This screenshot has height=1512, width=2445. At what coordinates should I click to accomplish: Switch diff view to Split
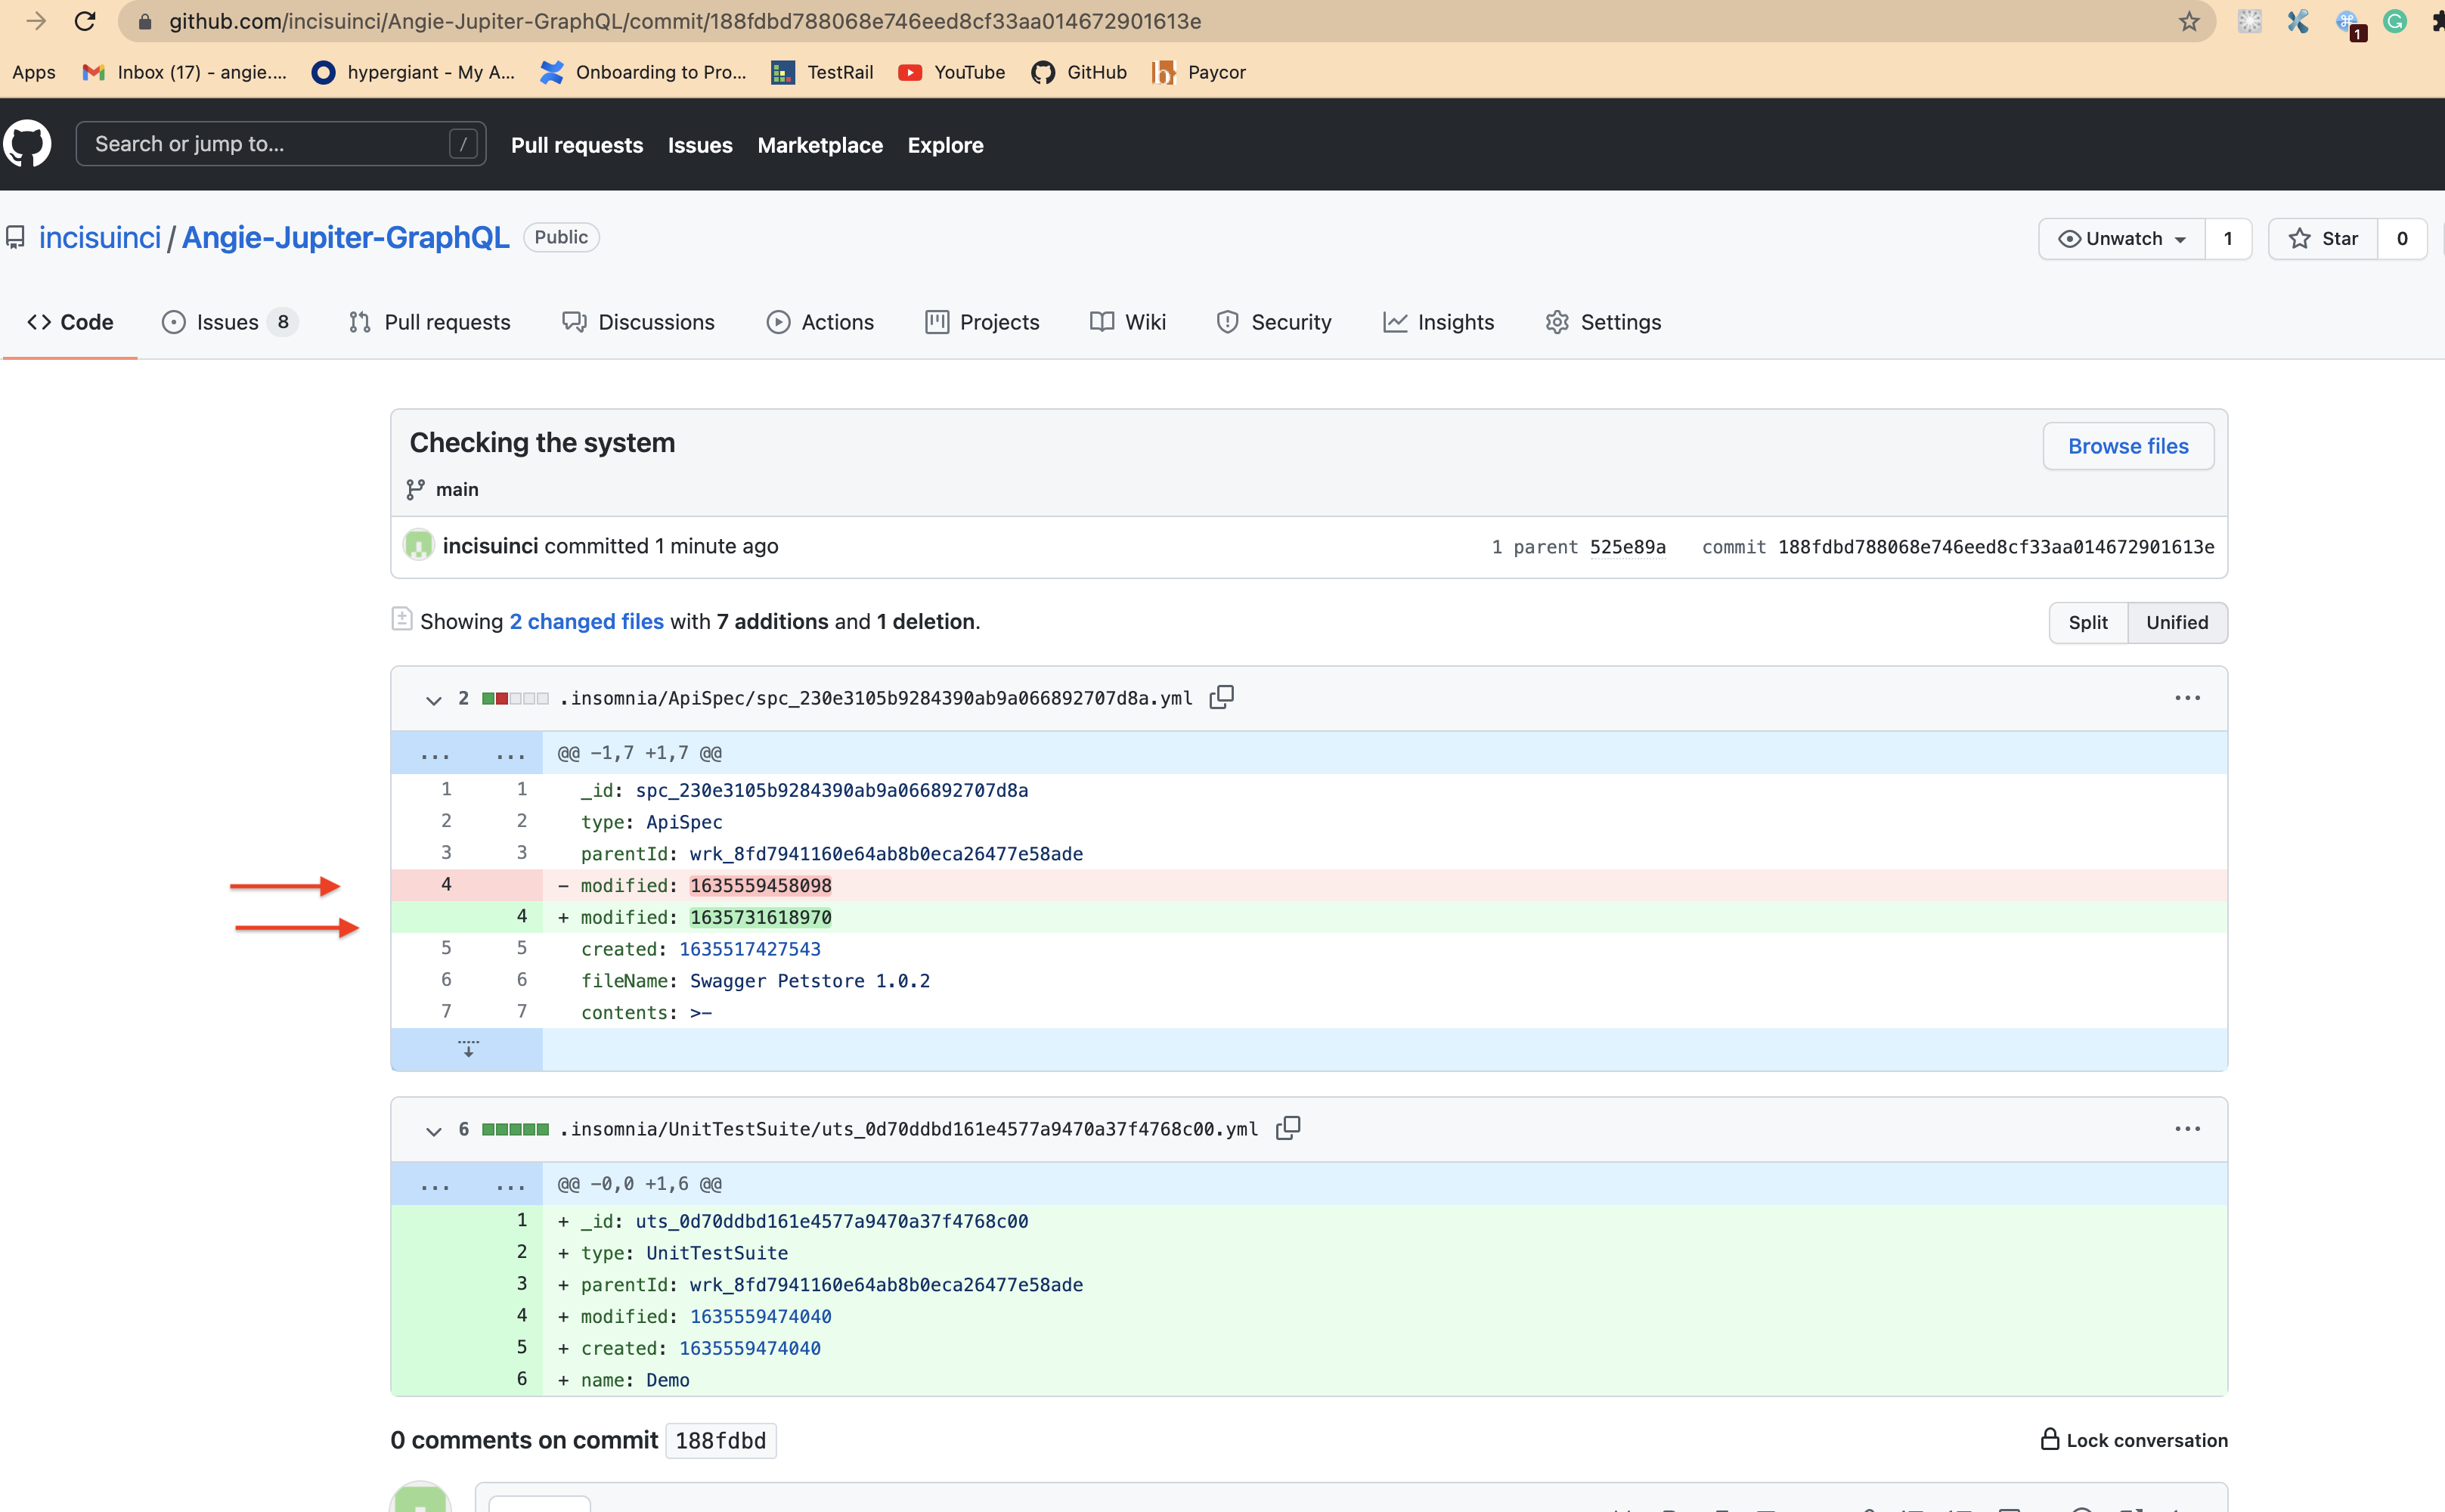[x=2087, y=622]
